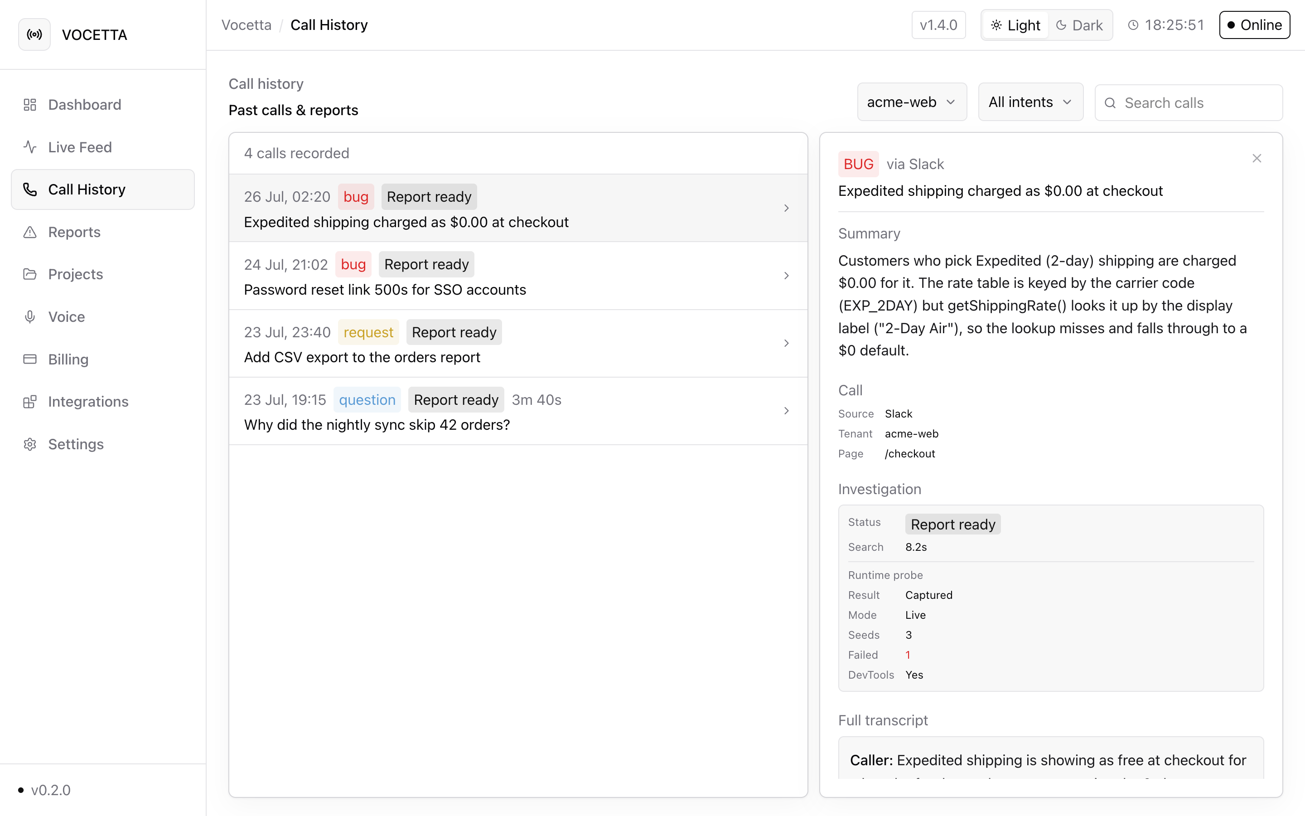Select 'Why did the nightly sync skip 42 orders?'
1305x816 pixels.
pos(518,411)
